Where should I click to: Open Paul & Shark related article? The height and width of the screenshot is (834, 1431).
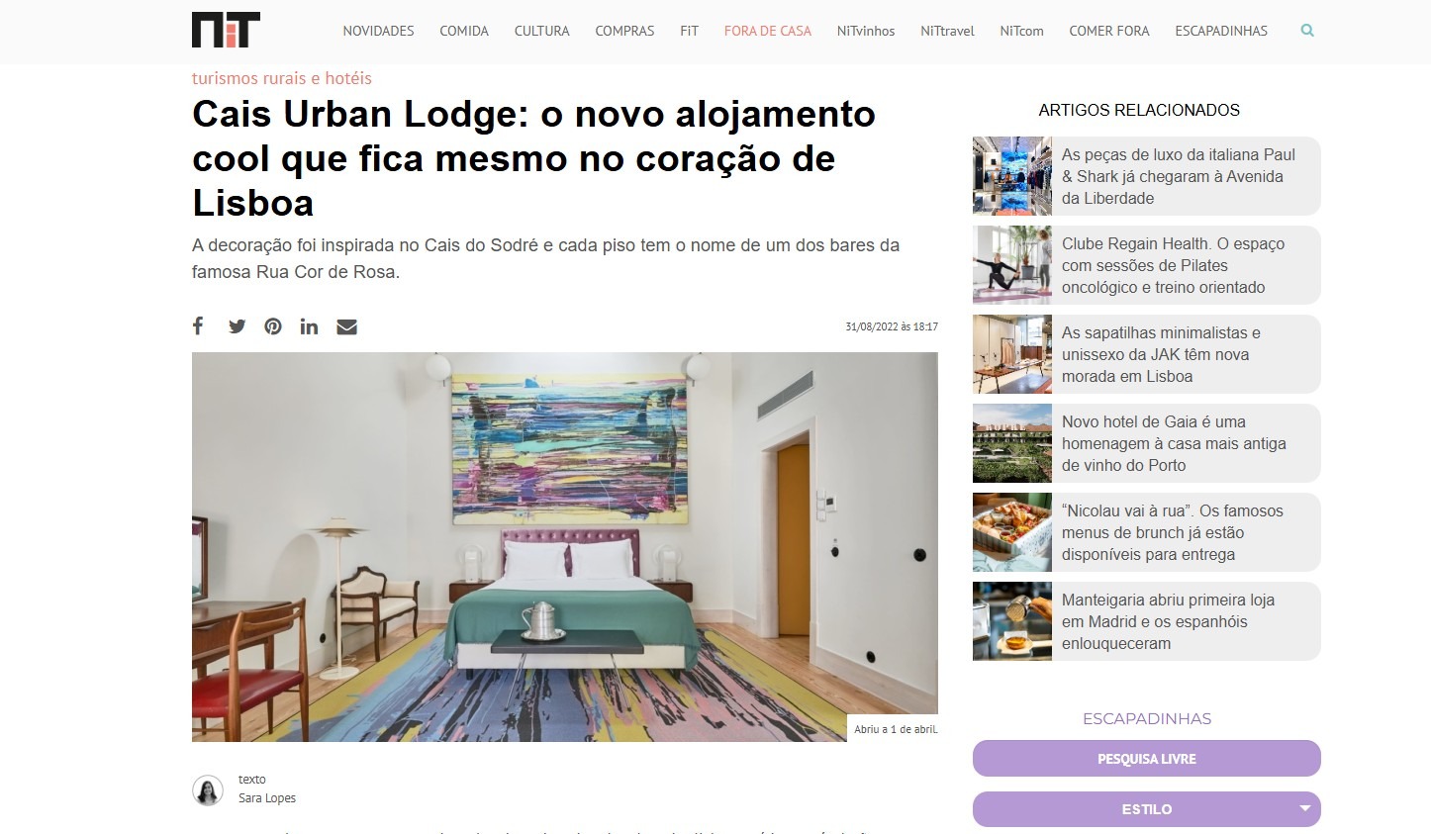(1146, 176)
